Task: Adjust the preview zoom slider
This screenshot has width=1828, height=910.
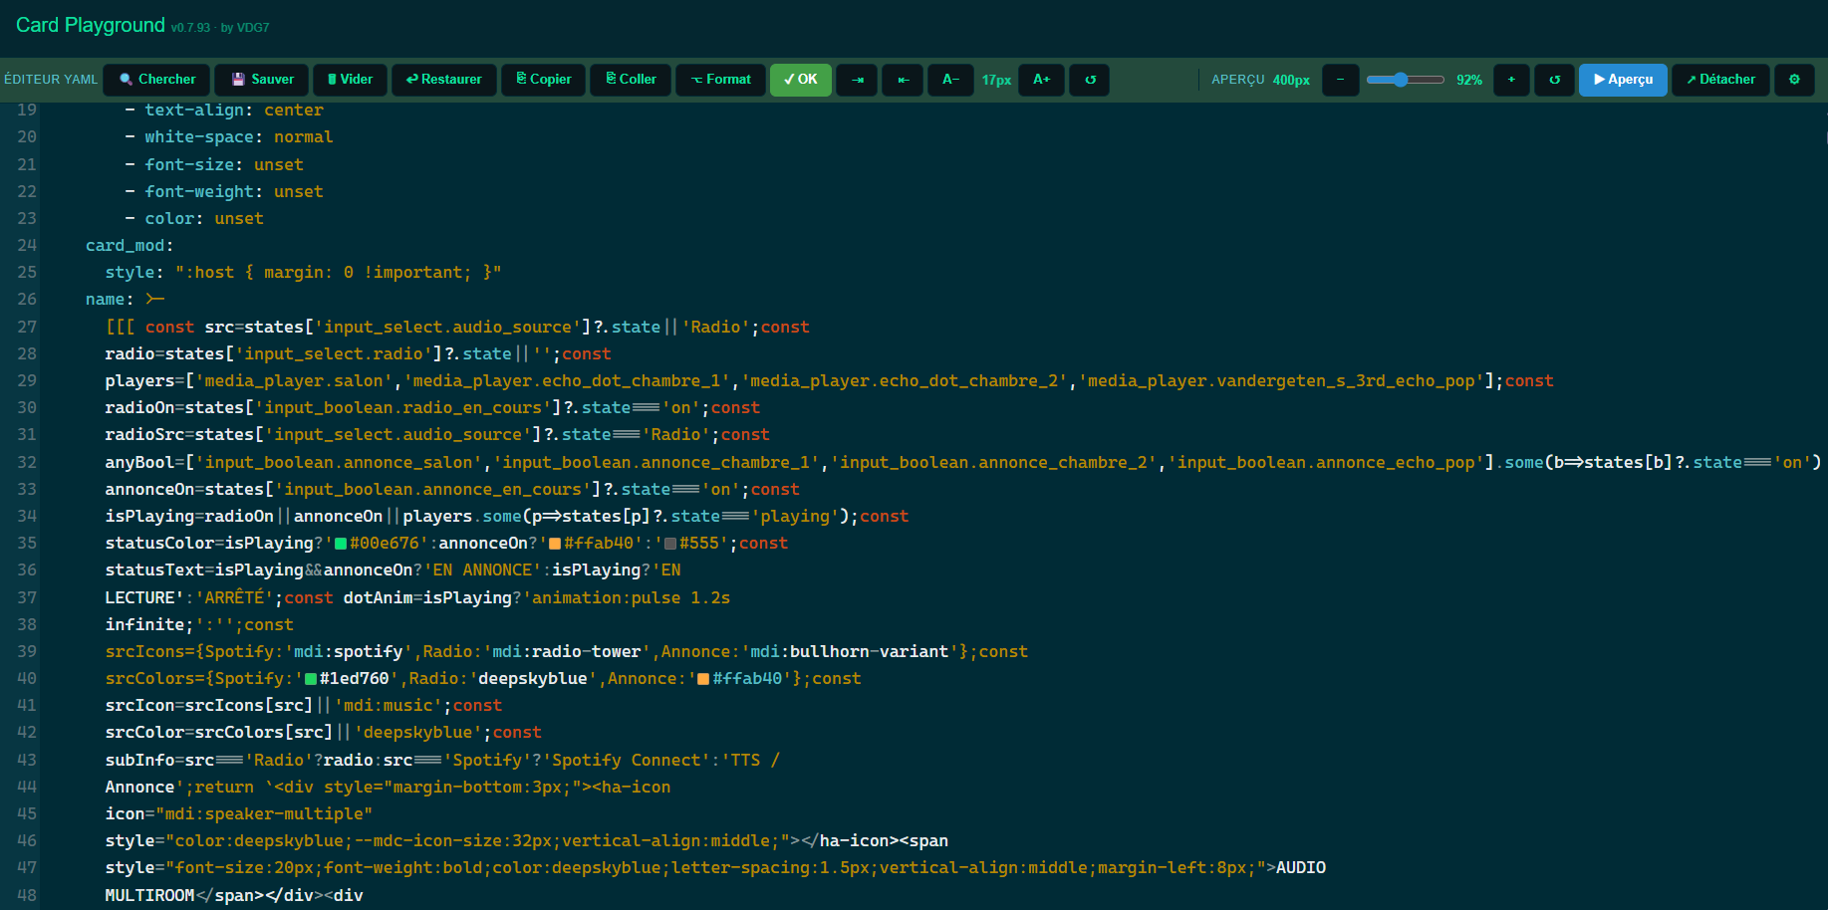Action: click(1405, 80)
